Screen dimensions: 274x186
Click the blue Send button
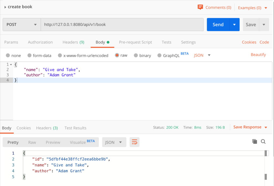tap(218, 25)
